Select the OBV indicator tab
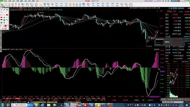190x107 pixels. coord(80,98)
